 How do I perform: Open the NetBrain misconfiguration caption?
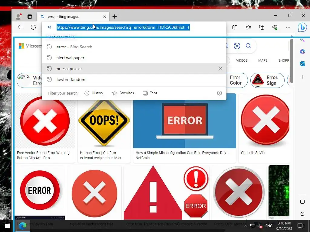click(x=182, y=155)
